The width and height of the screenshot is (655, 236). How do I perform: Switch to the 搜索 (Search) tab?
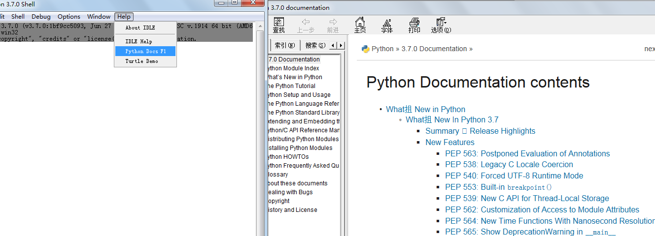point(315,45)
